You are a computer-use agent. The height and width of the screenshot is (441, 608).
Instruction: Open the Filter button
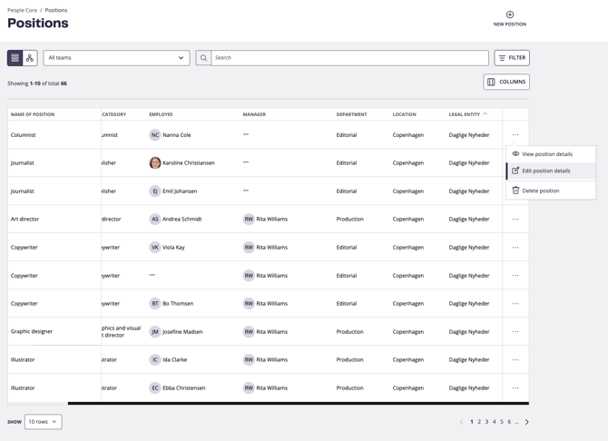point(512,58)
